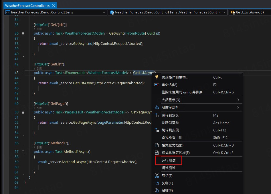Click the format document icon beside 格式化文档(D)

pos(157,145)
